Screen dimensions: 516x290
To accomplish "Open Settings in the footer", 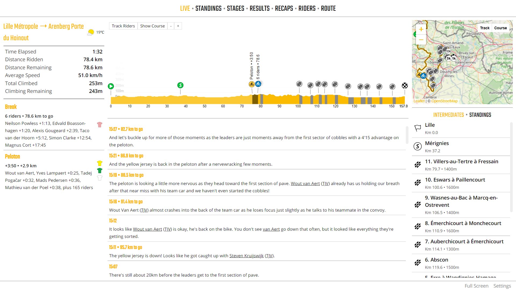I will pos(502,286).
